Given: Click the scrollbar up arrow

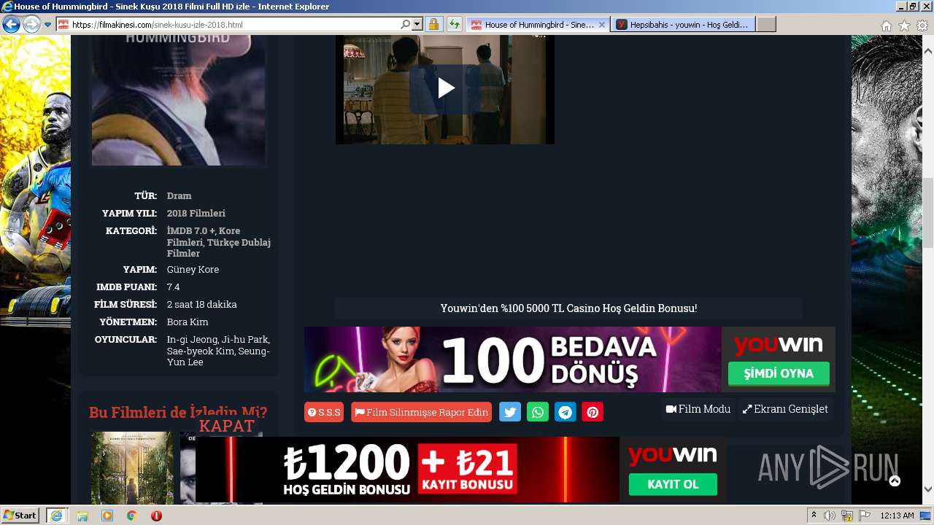Looking at the screenshot, I should 928,51.
